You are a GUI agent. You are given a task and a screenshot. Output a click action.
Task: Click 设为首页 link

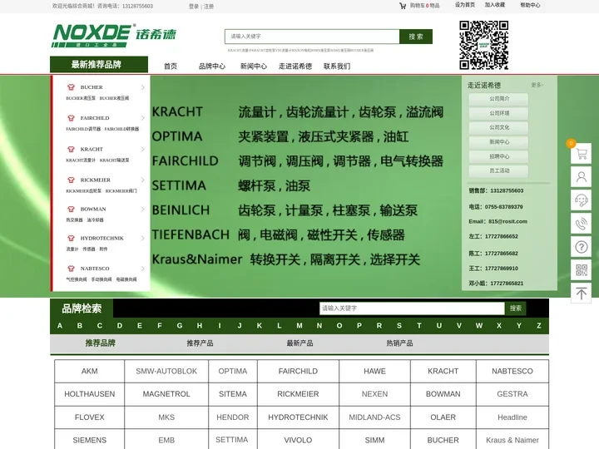coord(465,5)
